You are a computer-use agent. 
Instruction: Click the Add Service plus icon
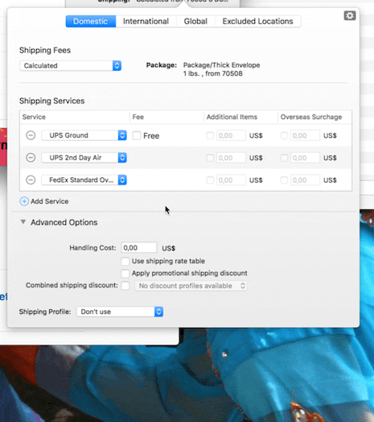click(x=24, y=201)
